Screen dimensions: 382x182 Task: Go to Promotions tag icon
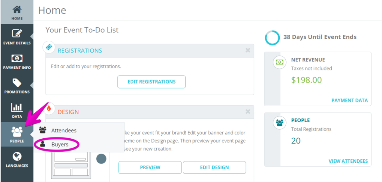coord(17,83)
